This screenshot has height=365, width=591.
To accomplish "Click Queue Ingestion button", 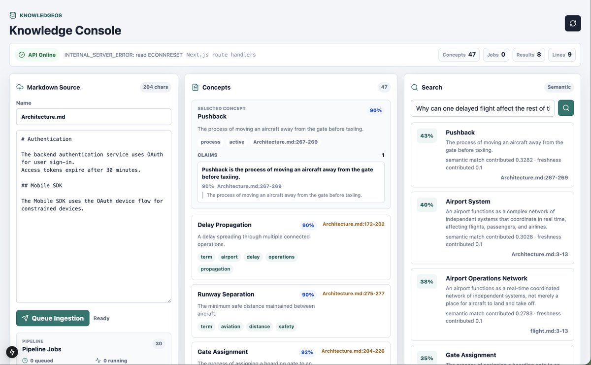I will [53, 318].
